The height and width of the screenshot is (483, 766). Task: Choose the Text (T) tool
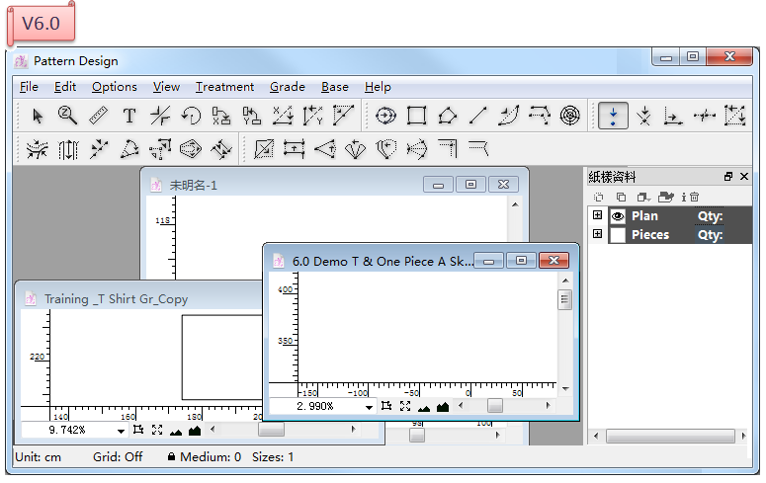click(128, 116)
